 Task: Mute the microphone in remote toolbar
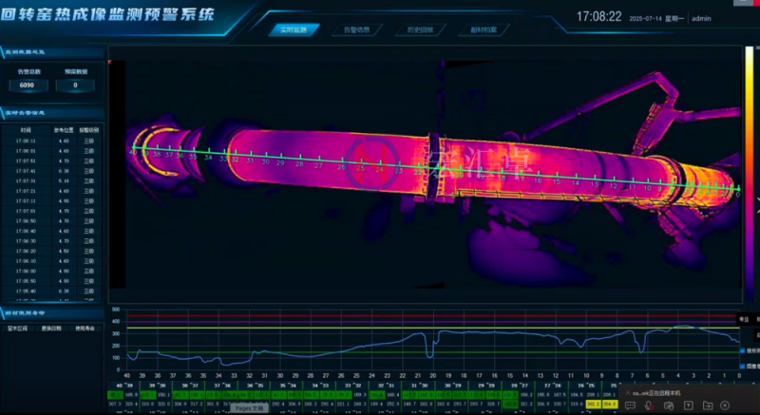tap(648, 405)
